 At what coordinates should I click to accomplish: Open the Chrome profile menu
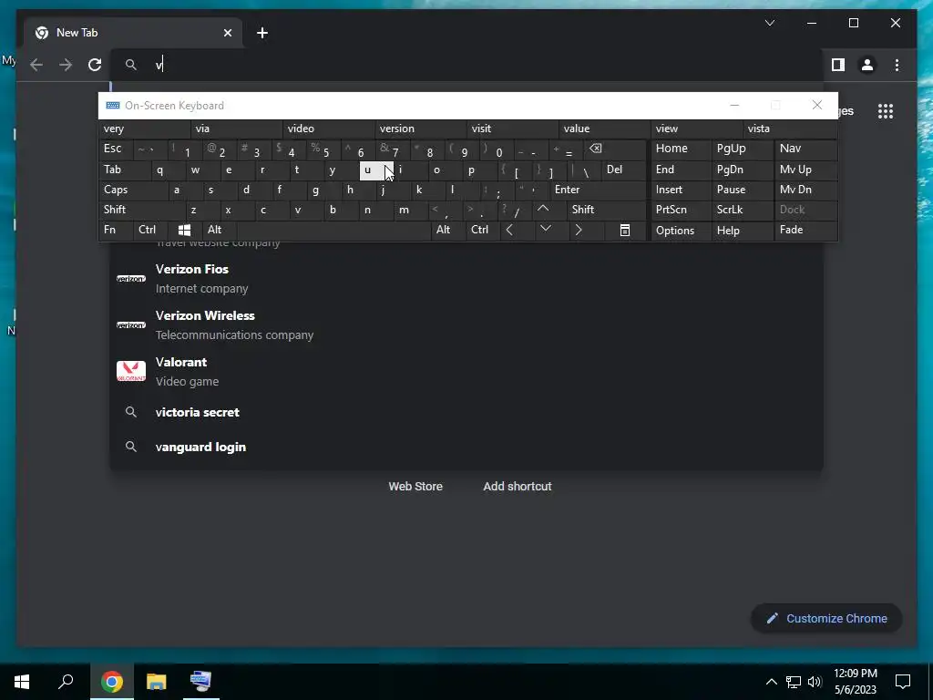(867, 65)
